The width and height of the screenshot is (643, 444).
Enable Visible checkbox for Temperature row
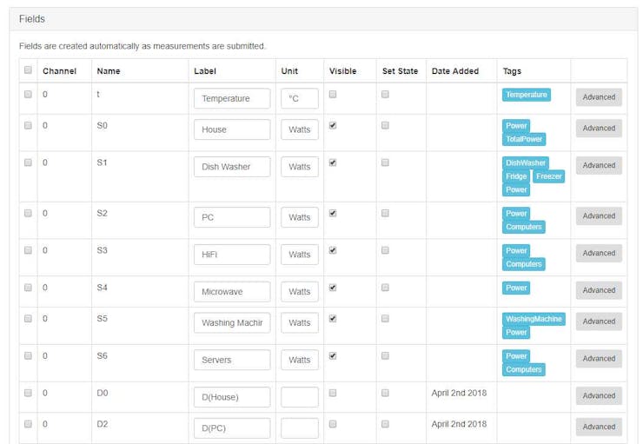tap(333, 95)
